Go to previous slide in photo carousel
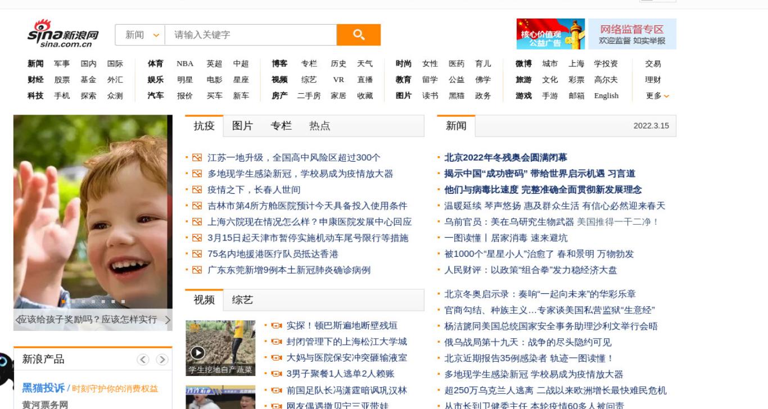Image resolution: width=768 pixels, height=409 pixels. [18, 320]
